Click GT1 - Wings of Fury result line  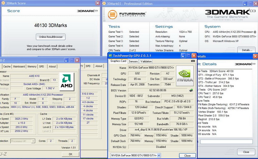[x=216, y=75]
